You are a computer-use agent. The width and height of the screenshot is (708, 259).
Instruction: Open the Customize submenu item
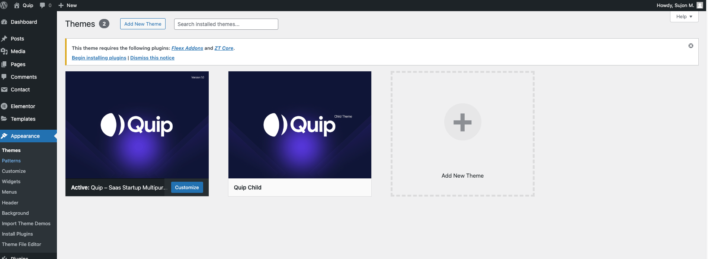tap(14, 171)
